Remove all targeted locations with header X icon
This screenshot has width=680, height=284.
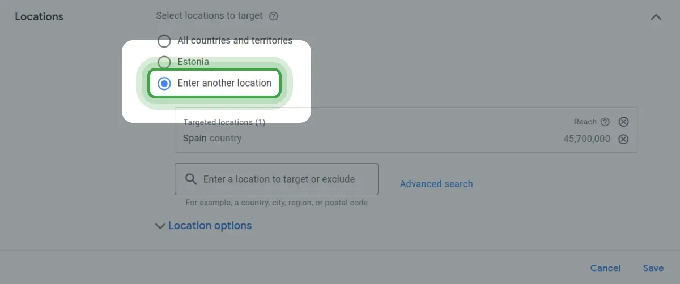pyautogui.click(x=623, y=122)
